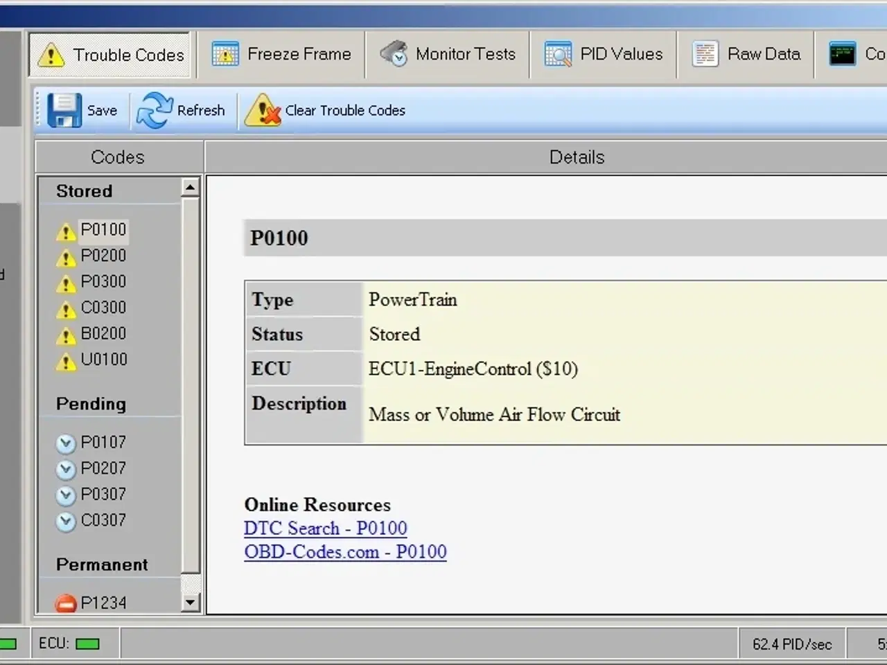
Task: Click the Monitor Tests engine icon
Action: [x=394, y=53]
